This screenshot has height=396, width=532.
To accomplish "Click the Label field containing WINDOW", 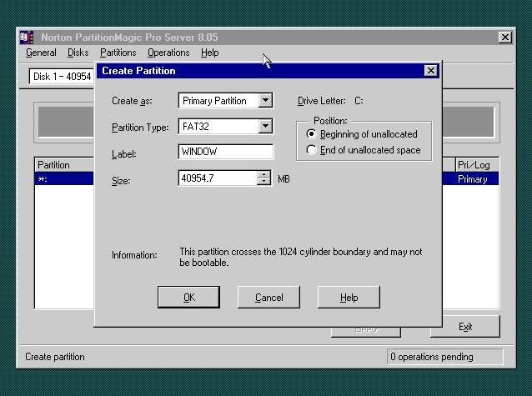I will coord(225,152).
